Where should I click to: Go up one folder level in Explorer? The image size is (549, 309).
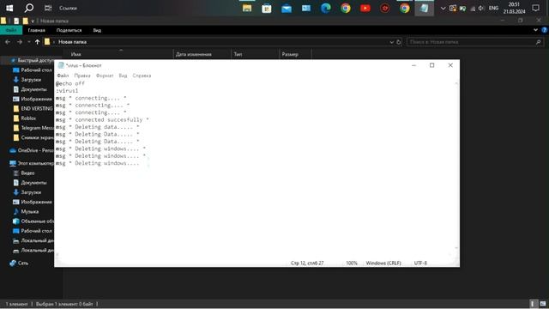tap(37, 42)
